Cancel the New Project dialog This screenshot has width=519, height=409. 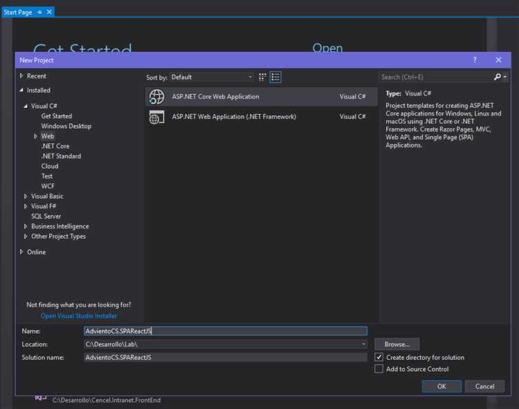click(484, 386)
